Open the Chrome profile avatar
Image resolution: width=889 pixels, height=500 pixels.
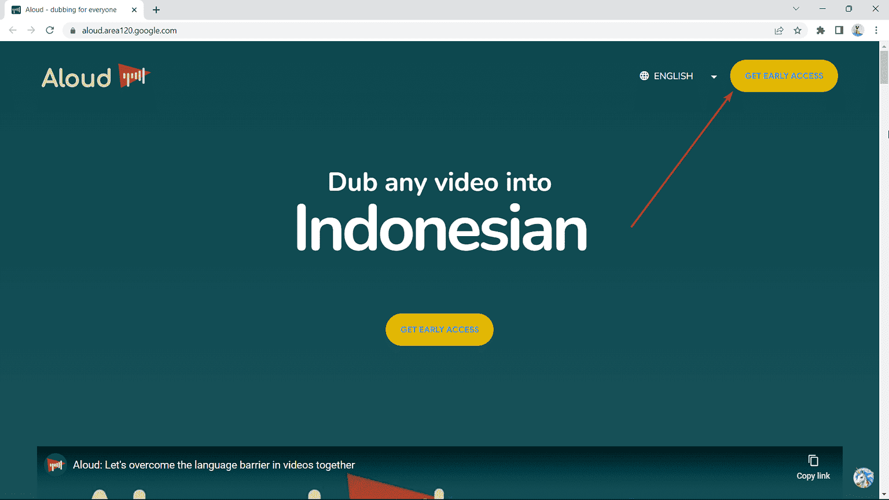click(x=858, y=30)
